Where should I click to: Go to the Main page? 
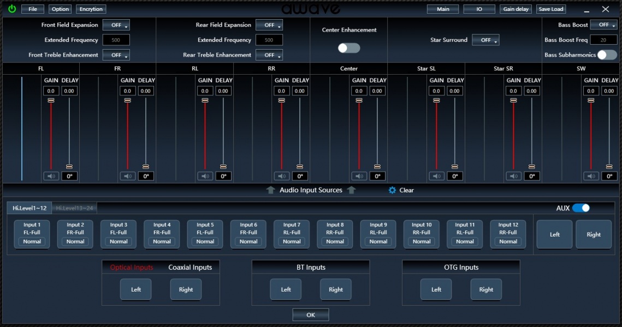(443, 9)
